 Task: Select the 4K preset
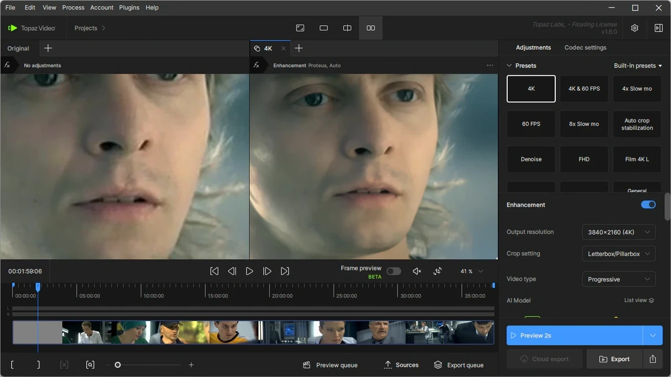pos(531,89)
